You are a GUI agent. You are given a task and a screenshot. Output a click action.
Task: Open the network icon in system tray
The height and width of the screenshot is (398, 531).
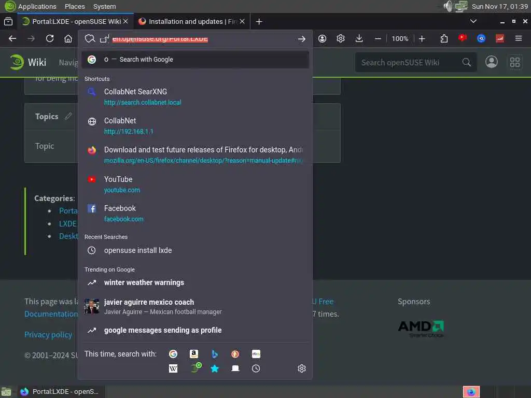[x=461, y=6]
